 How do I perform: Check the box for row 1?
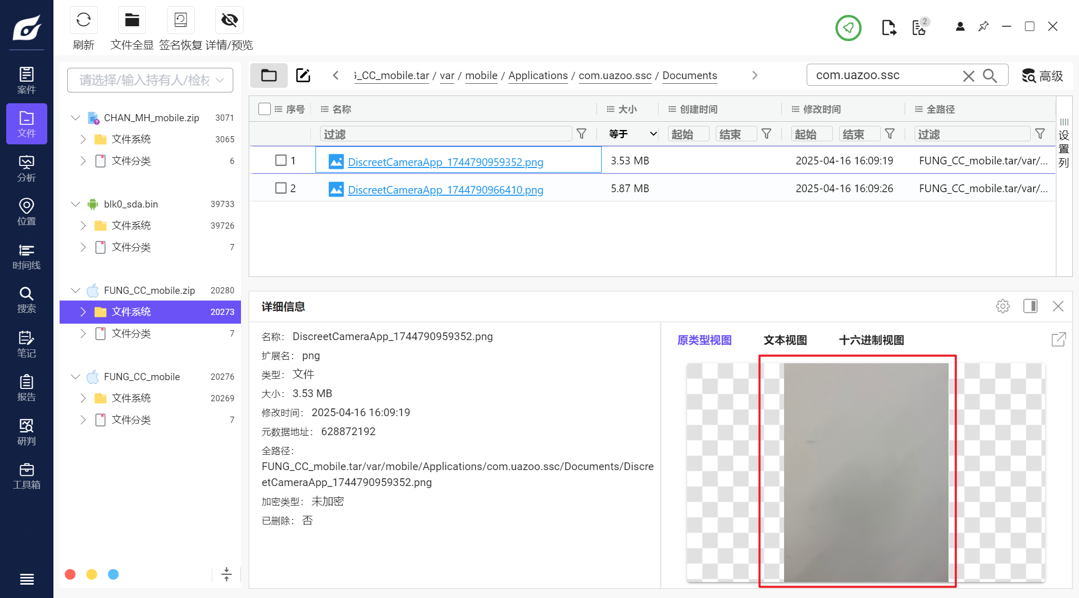point(281,160)
